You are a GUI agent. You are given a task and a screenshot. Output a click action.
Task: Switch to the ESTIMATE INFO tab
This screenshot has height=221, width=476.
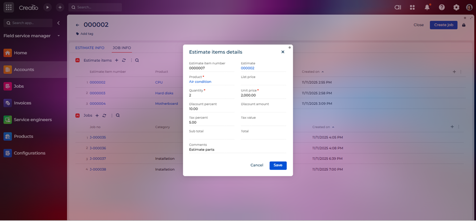[x=90, y=48]
